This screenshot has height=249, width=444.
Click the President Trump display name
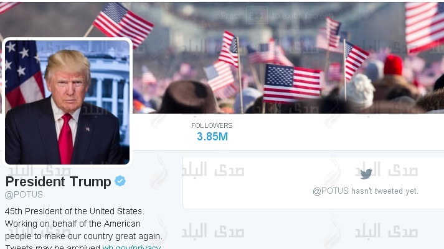coord(59,181)
